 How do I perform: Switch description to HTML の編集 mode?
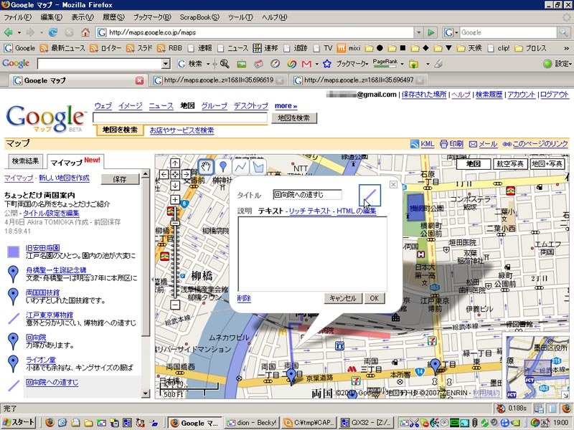(356, 211)
